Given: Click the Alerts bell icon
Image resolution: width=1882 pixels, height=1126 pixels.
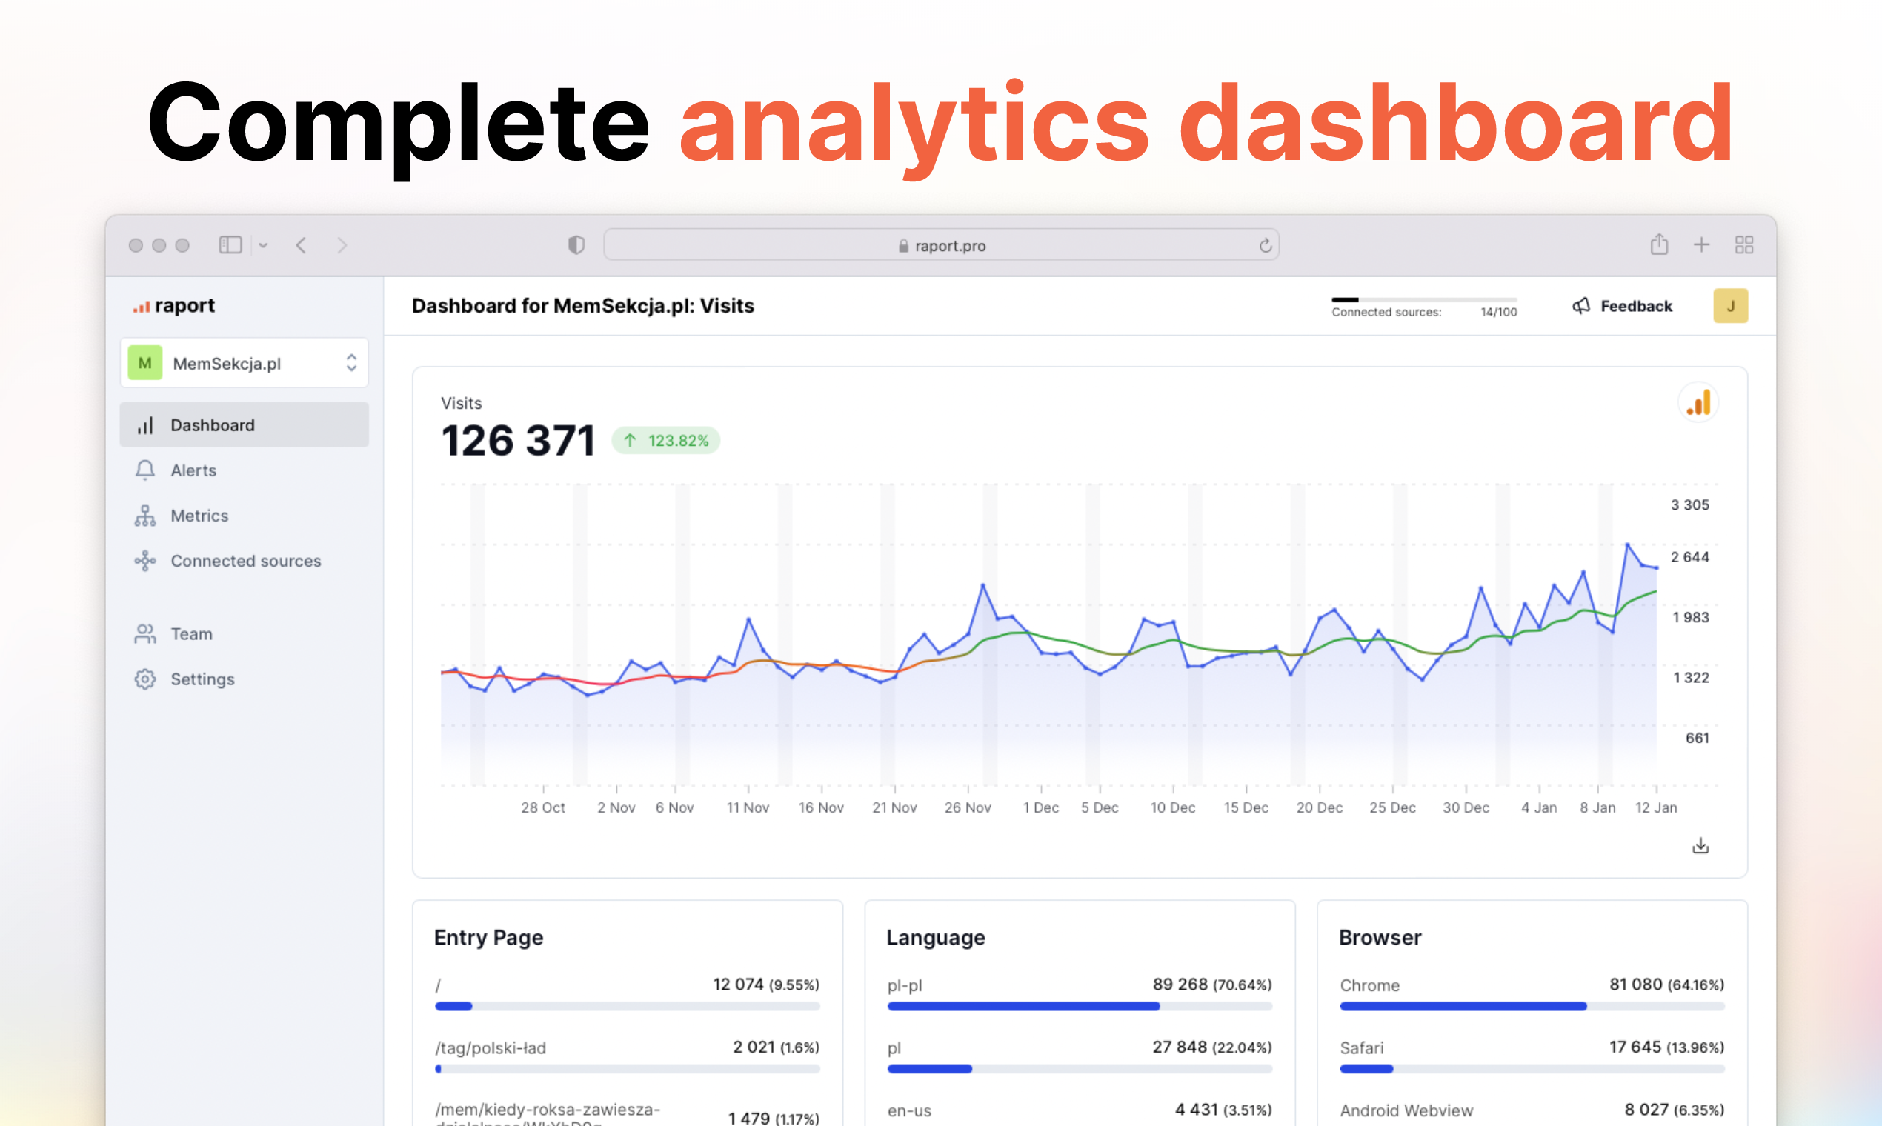Looking at the screenshot, I should click(x=145, y=470).
